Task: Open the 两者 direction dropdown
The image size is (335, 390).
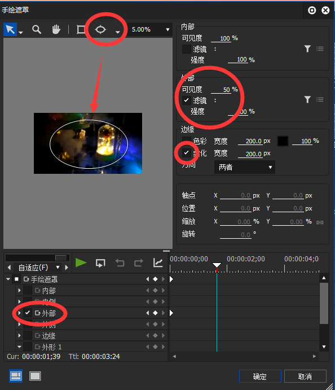Action: tap(245, 167)
